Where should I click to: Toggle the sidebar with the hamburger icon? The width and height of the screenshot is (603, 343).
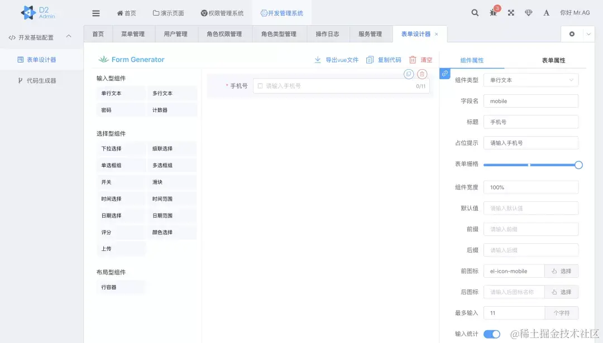(x=95, y=12)
